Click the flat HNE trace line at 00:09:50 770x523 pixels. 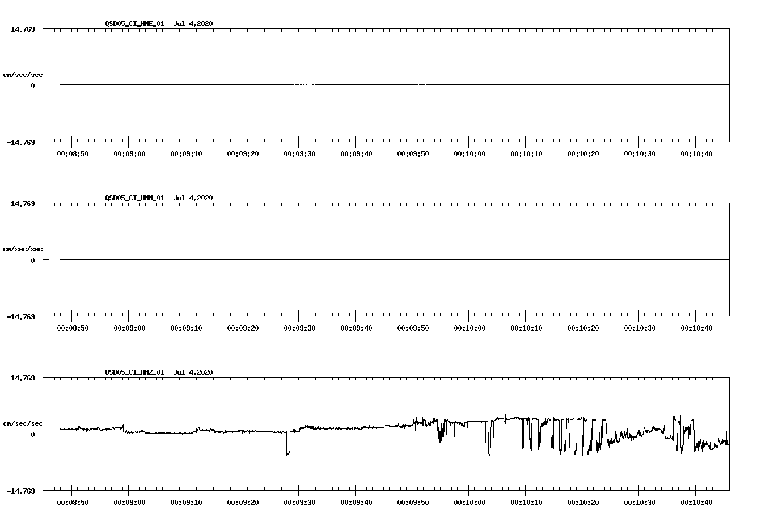pyautogui.click(x=412, y=85)
